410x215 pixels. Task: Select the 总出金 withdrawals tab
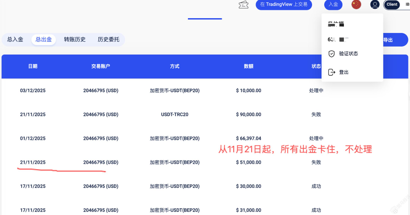tap(44, 39)
